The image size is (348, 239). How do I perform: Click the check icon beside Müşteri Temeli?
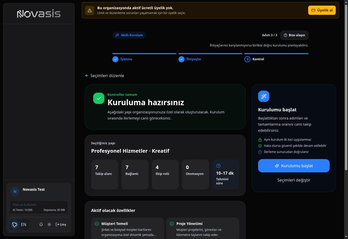[x=97, y=224]
